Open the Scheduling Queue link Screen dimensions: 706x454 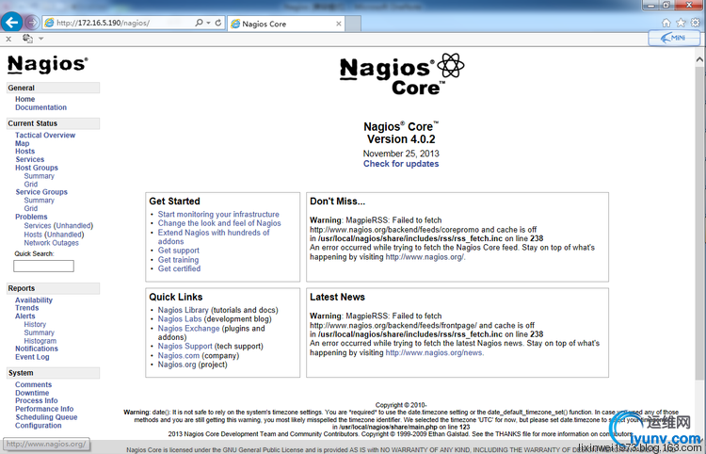(46, 417)
